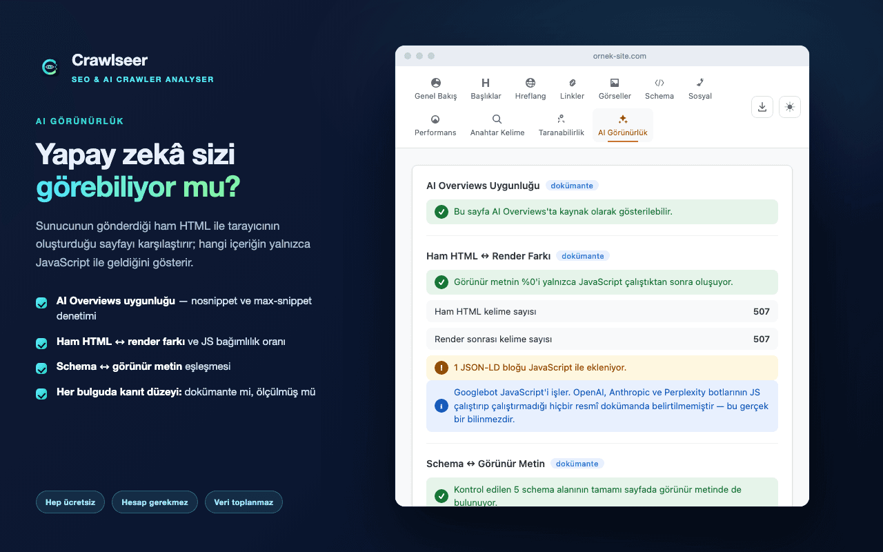Click the AI GÖRÜNÜRLÜK label above the headline

pos(79,121)
